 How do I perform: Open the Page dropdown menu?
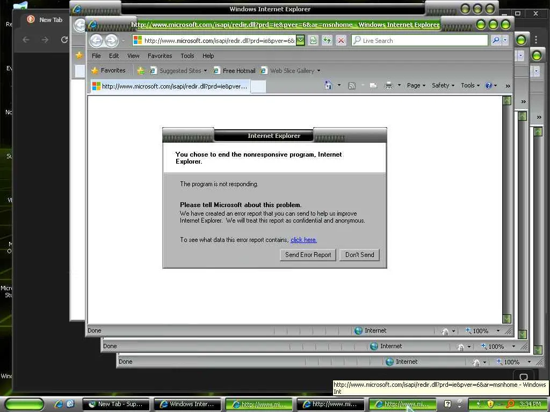coord(416,85)
